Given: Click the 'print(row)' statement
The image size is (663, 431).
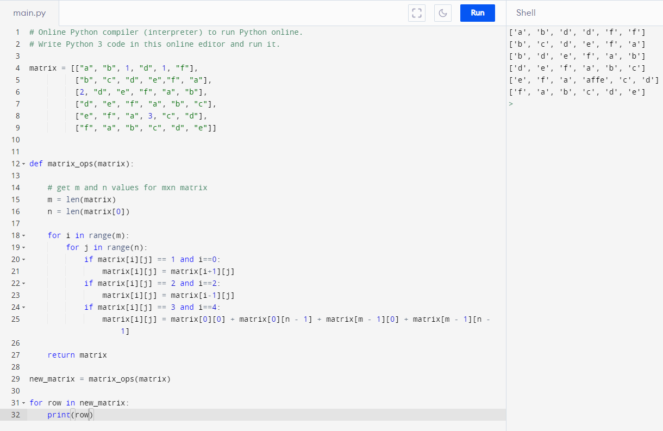Looking at the screenshot, I should pyautogui.click(x=70, y=415).
